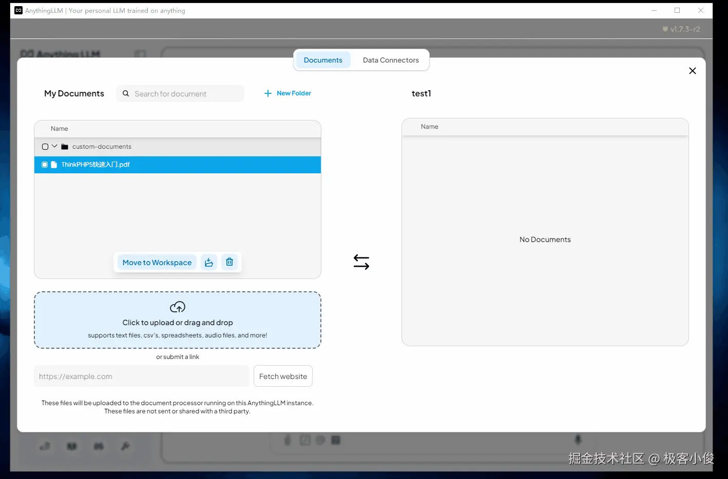Collapse the custom-documents folder chevron
This screenshot has height=479, width=728.
coord(54,146)
